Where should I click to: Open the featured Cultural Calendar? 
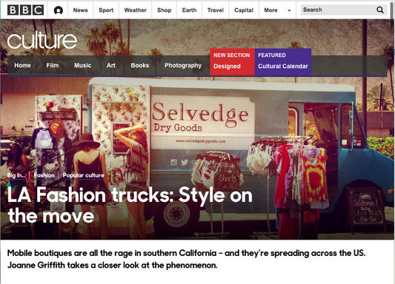pyautogui.click(x=283, y=62)
